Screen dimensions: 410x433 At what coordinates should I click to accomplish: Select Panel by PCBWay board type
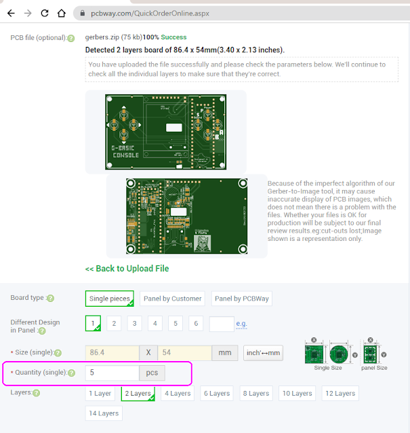pyautogui.click(x=242, y=299)
